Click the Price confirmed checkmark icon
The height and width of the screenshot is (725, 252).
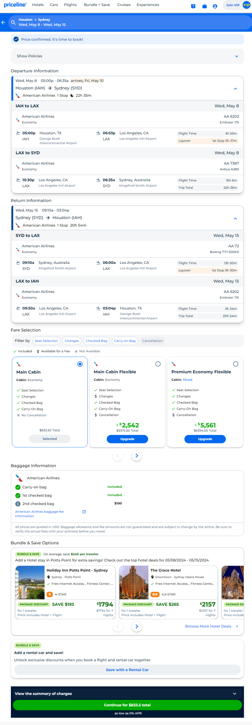16,39
